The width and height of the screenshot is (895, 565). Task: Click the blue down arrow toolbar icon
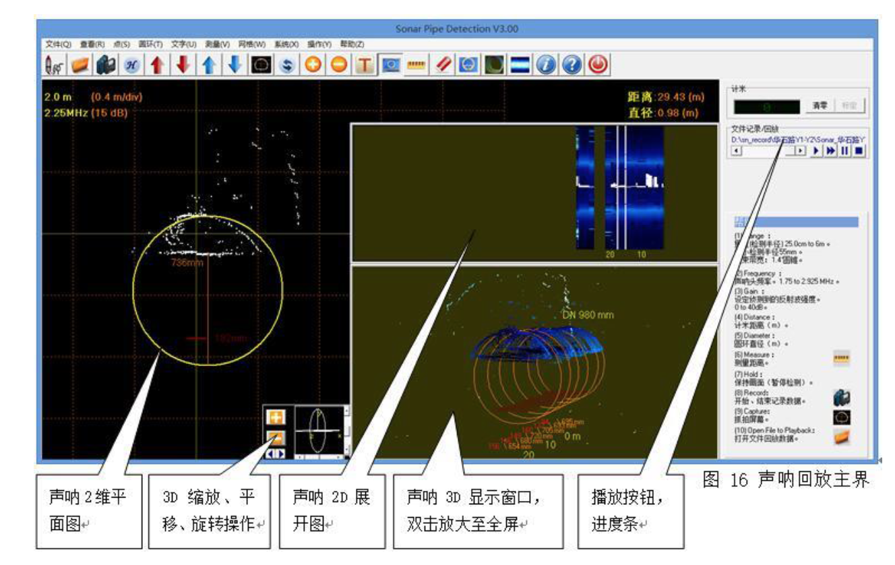coord(235,65)
